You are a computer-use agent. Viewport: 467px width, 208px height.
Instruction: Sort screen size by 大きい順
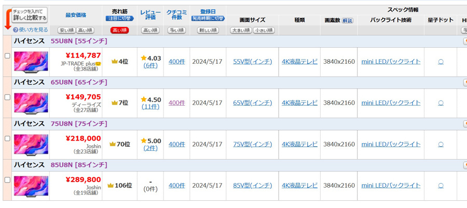(x=241, y=30)
